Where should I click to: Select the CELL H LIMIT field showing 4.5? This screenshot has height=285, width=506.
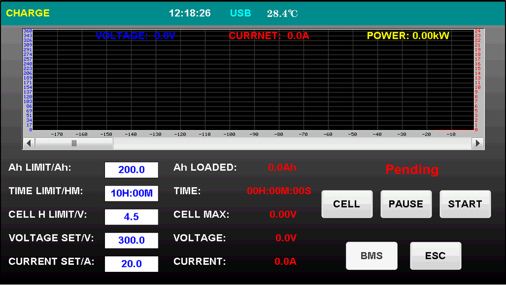131,217
